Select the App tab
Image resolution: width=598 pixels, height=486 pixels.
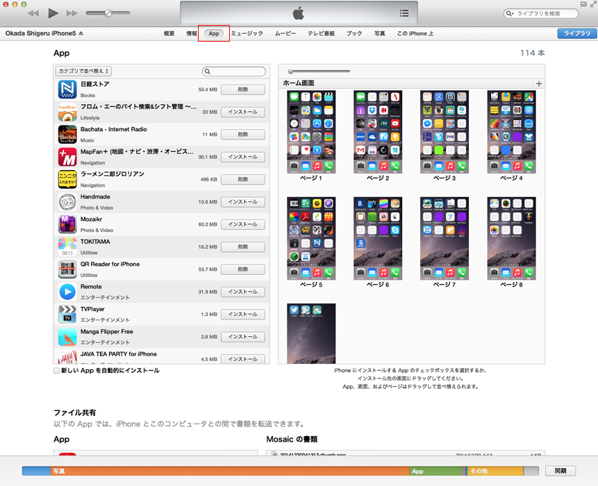click(214, 33)
